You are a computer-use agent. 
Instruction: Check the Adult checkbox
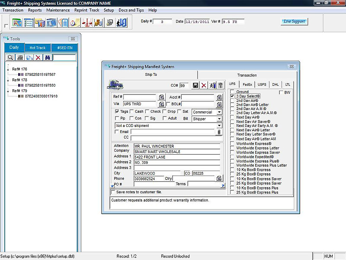(x=164, y=118)
